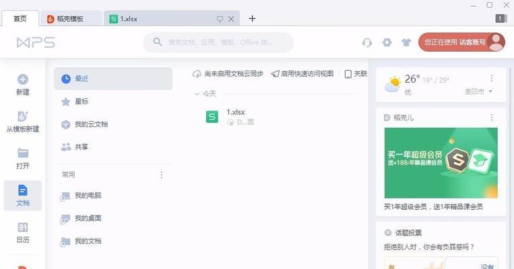Open 我的桌面 shortcut

113,219
